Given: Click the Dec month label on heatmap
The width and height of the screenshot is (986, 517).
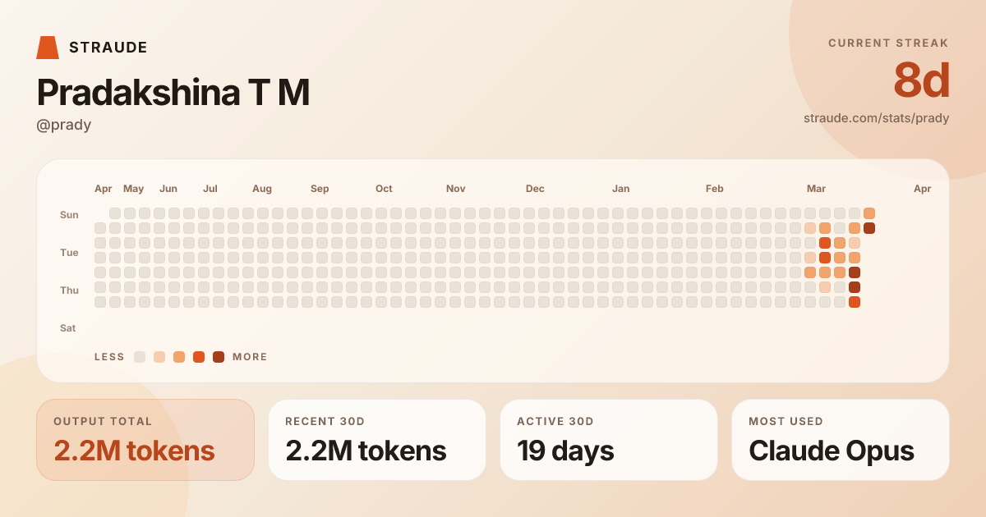Looking at the screenshot, I should coord(535,189).
